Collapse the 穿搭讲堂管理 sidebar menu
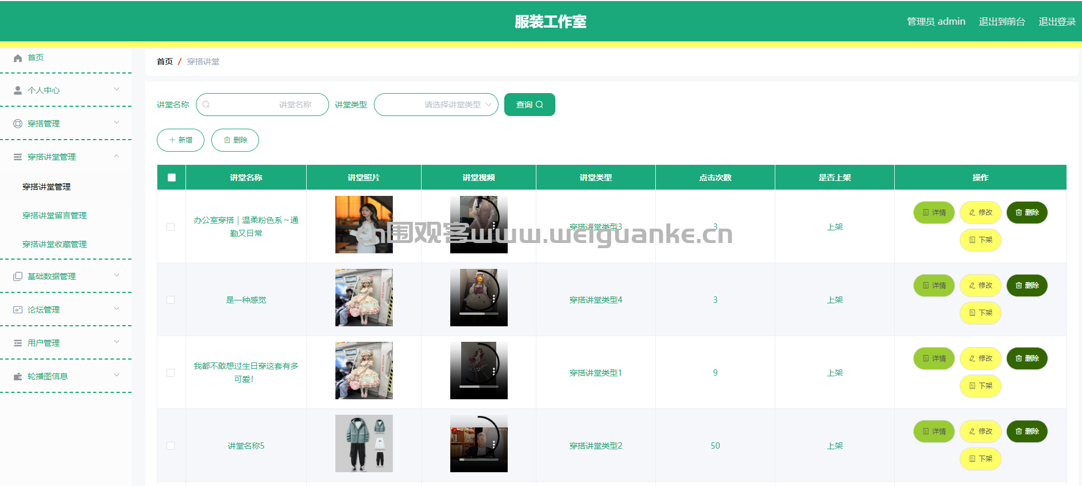 [x=66, y=157]
